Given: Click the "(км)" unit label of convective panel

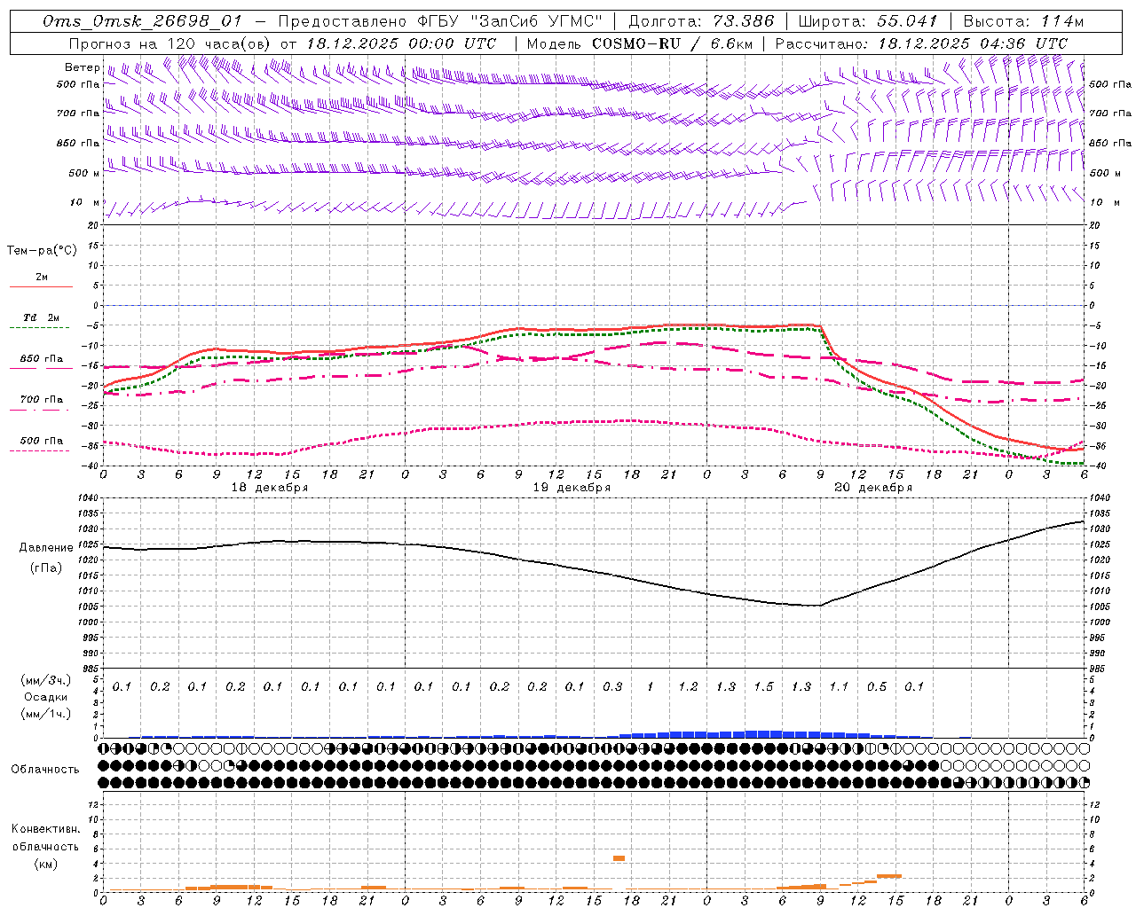Looking at the screenshot, I should 45,863.
